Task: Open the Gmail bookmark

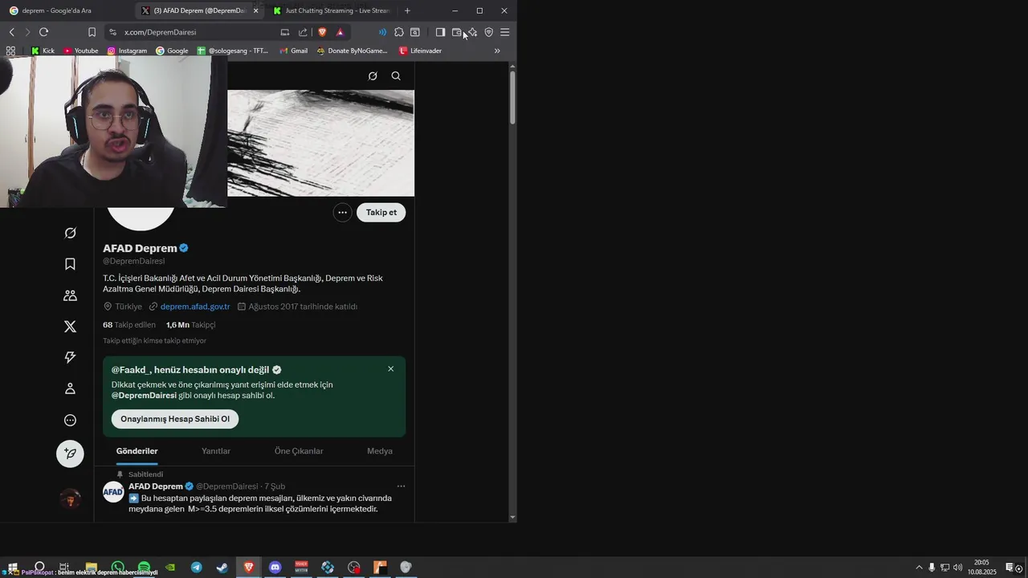Action: (293, 51)
